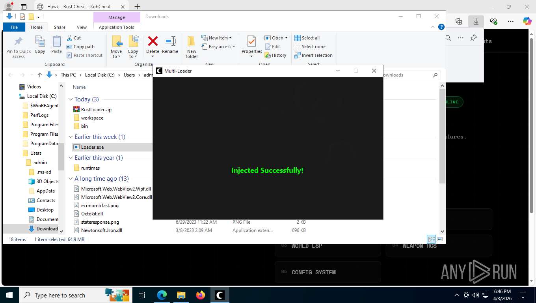Collapse the Earlier this year group
The image size is (536, 303).
tap(71, 158)
